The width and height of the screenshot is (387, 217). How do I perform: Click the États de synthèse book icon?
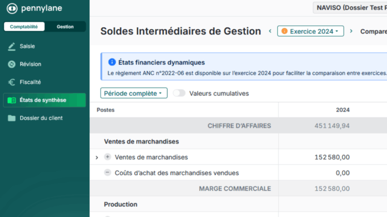click(x=12, y=100)
